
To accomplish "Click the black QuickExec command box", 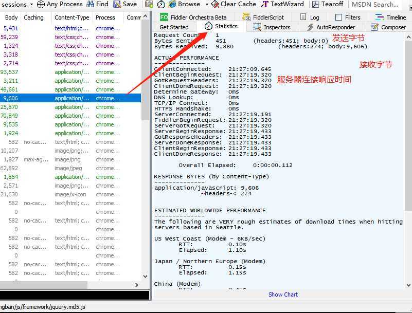I will (75, 295).
